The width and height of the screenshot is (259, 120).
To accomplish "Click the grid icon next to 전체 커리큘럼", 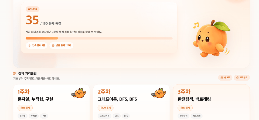I will click(15, 74).
